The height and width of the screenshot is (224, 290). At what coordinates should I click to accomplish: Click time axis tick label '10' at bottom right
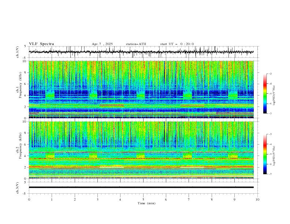[257, 199]
